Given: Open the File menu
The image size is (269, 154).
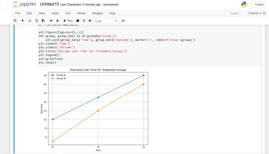Looking at the screenshot, I should point(18,13).
